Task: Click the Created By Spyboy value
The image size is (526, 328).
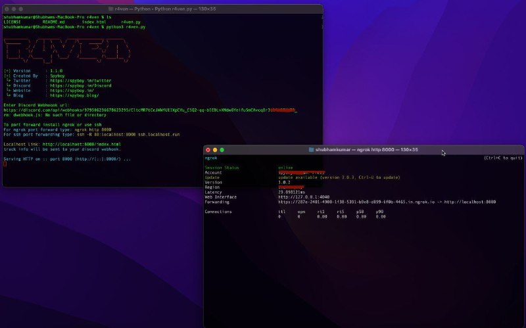Action: point(57,76)
